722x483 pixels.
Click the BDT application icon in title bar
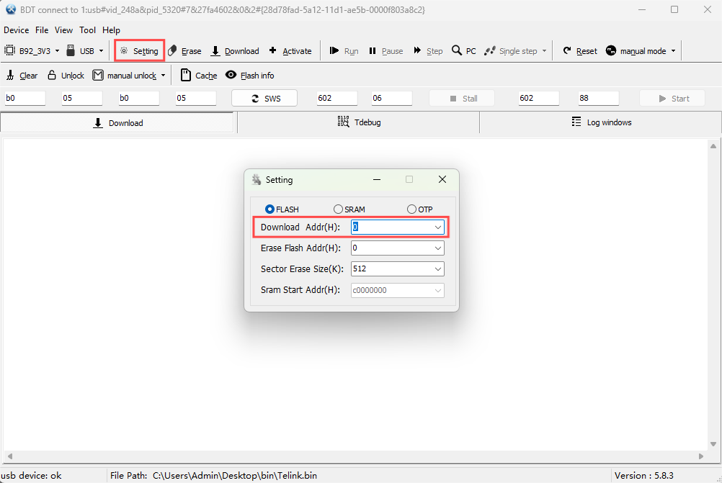click(x=11, y=9)
